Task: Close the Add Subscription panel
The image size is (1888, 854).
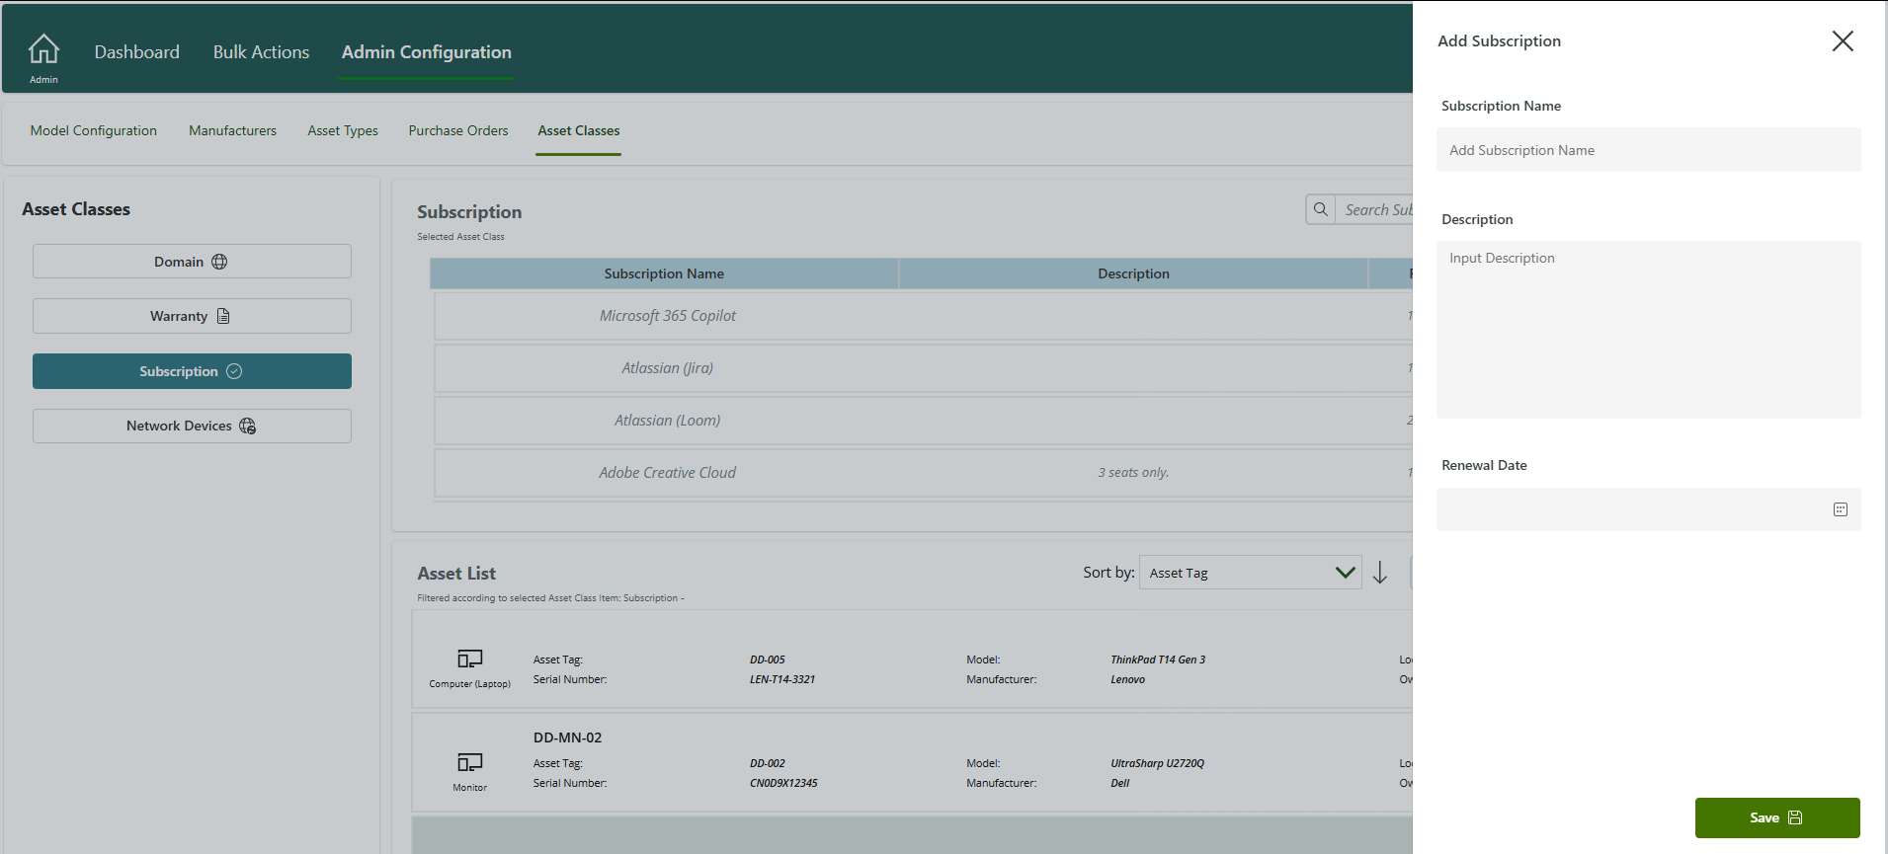Action: tap(1842, 41)
